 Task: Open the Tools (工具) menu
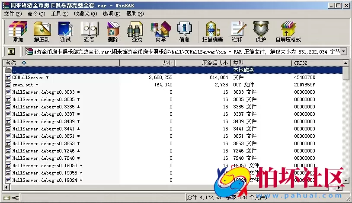point(60,14)
